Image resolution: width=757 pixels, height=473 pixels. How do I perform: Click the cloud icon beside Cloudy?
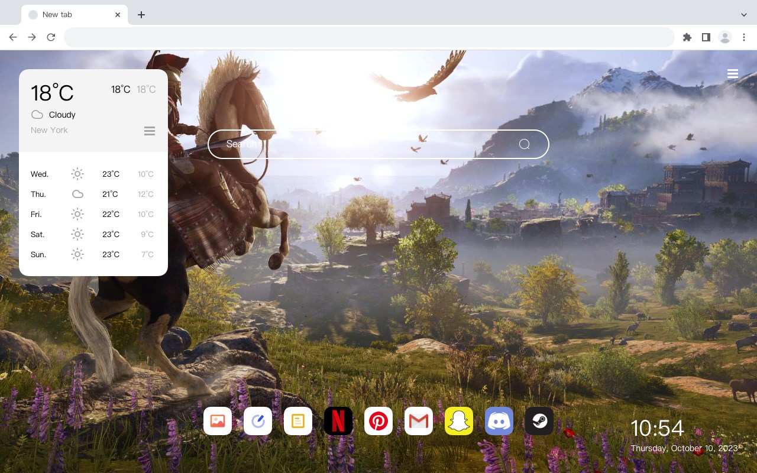click(x=37, y=115)
